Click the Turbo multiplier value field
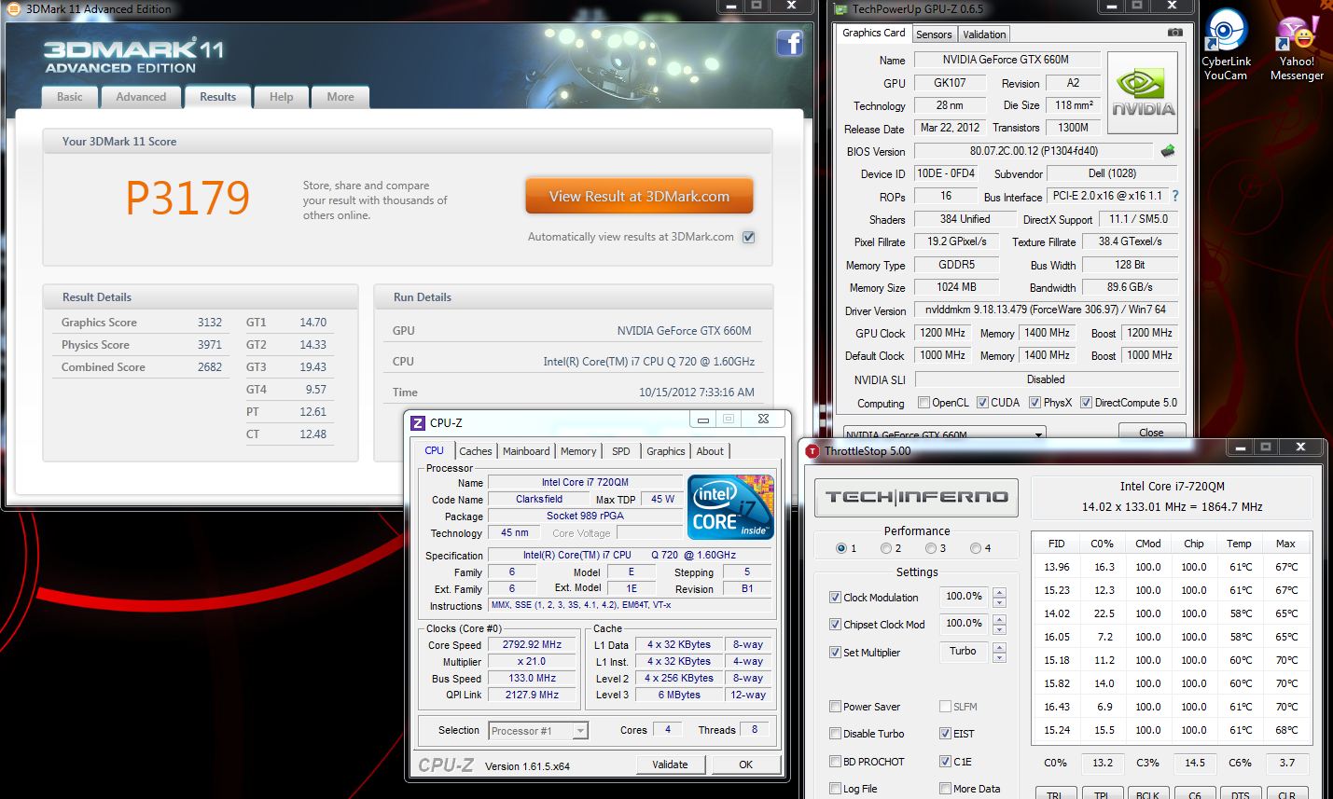The width and height of the screenshot is (1333, 799). coord(964,651)
